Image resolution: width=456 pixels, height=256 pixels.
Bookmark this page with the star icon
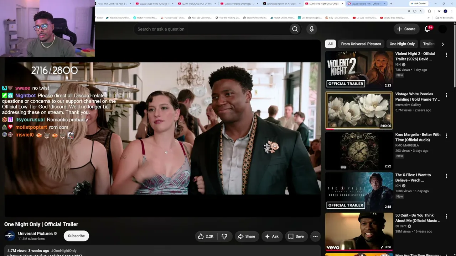click(x=420, y=11)
